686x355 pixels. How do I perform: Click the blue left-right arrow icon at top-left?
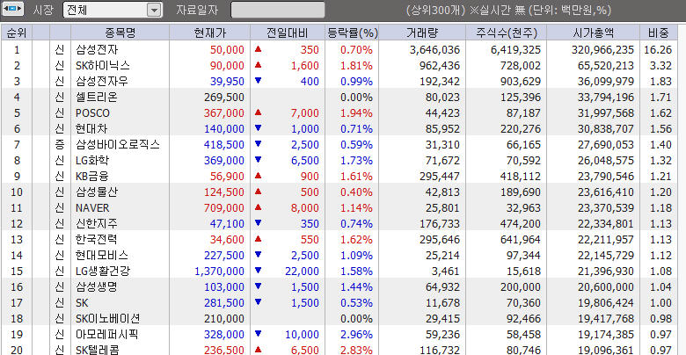click(14, 11)
